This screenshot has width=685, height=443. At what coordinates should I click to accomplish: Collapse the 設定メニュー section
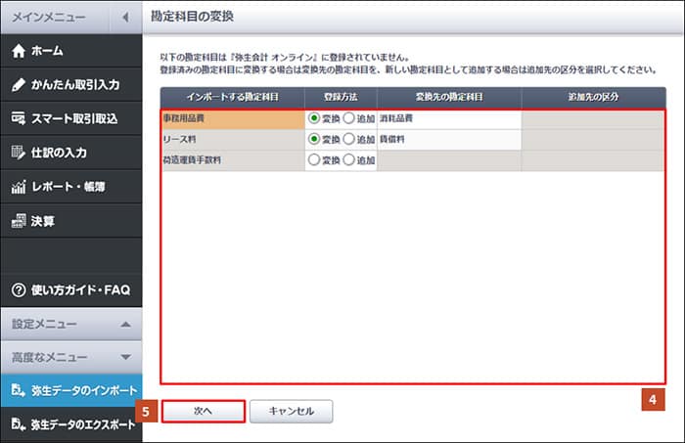pos(124,324)
